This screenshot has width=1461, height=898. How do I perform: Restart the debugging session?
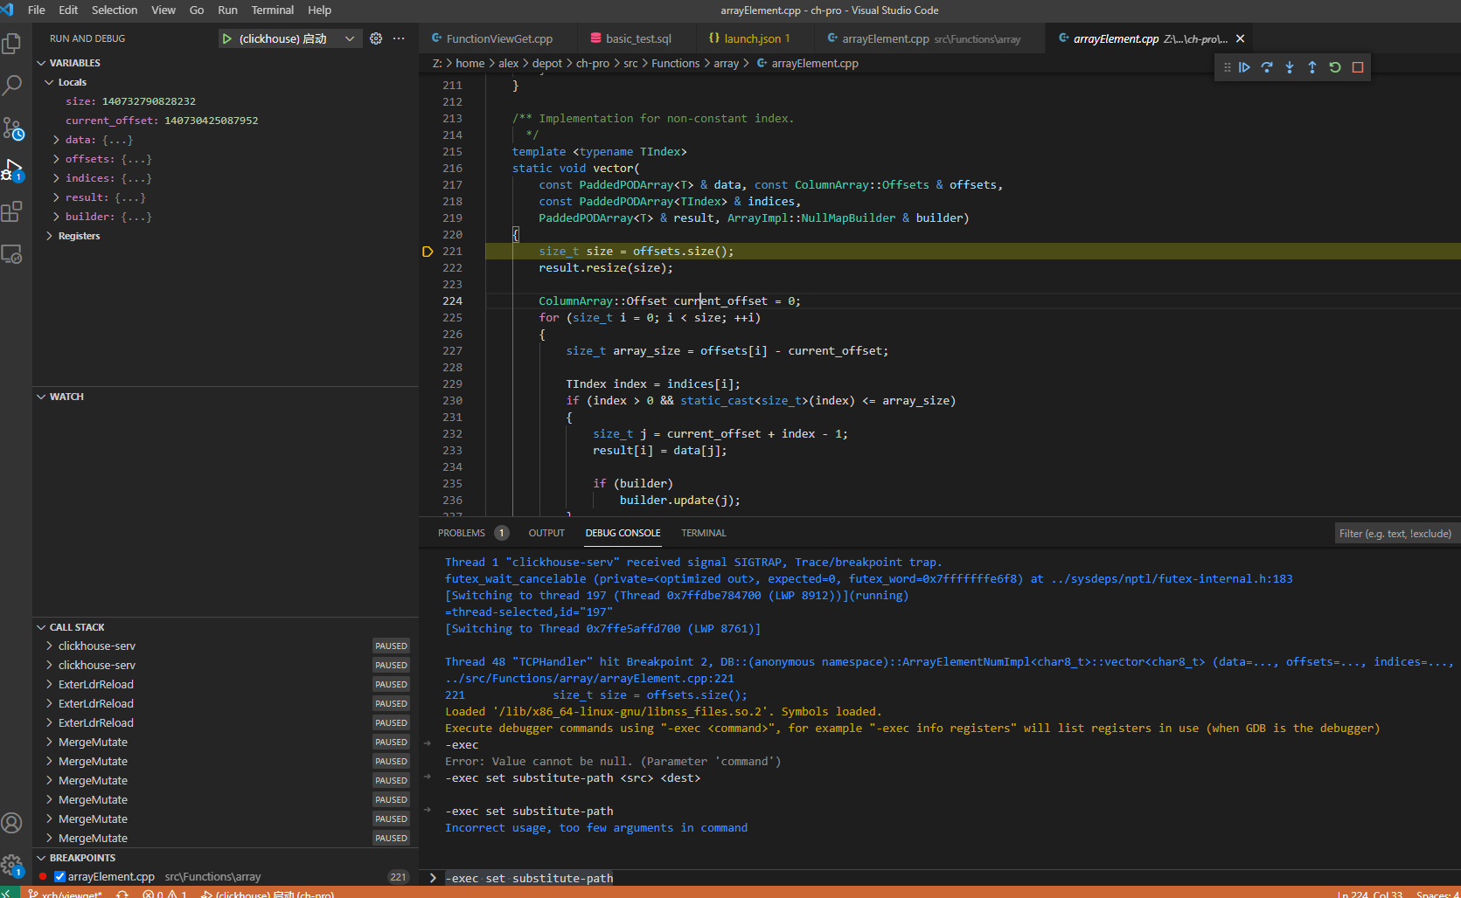(x=1335, y=67)
